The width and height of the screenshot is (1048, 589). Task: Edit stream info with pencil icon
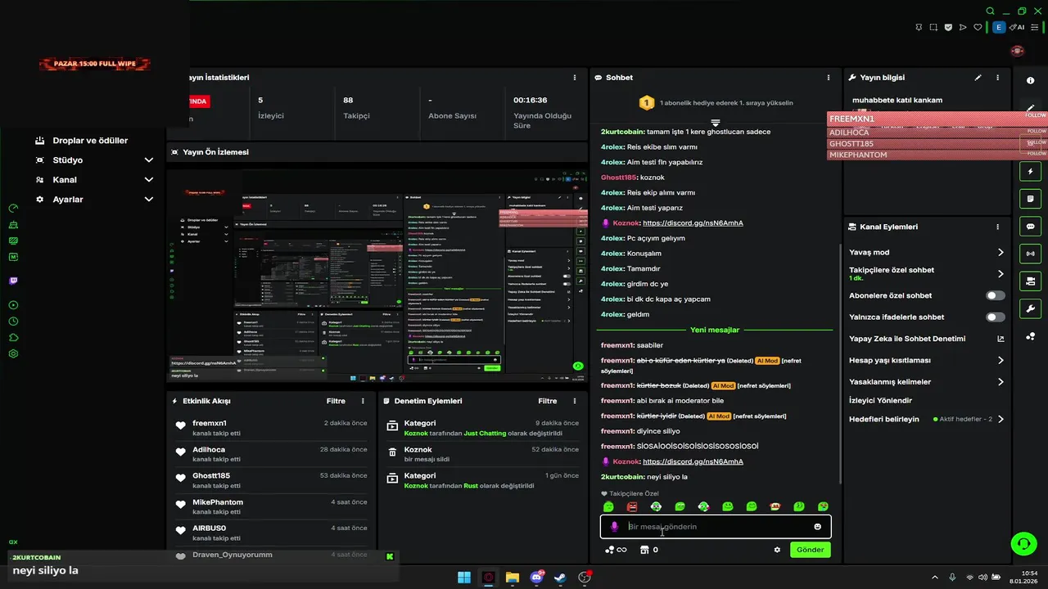pyautogui.click(x=978, y=78)
